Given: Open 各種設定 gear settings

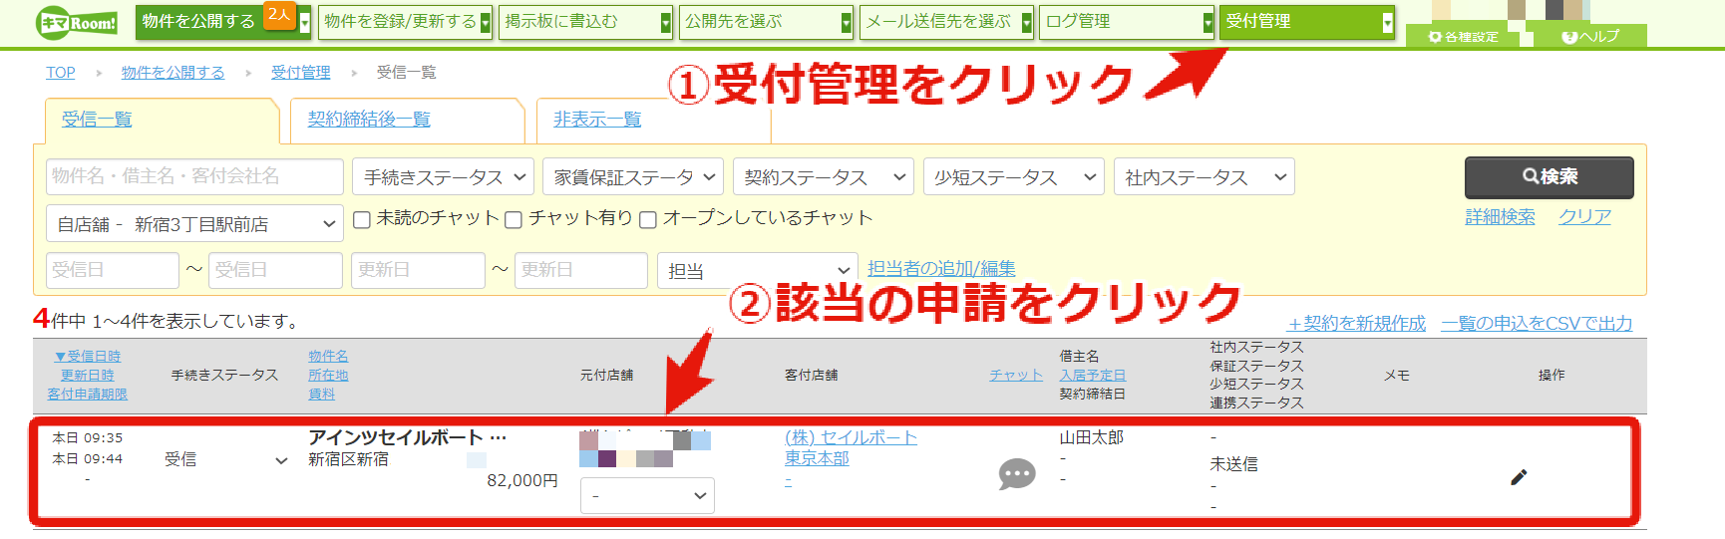Looking at the screenshot, I should tap(1463, 37).
